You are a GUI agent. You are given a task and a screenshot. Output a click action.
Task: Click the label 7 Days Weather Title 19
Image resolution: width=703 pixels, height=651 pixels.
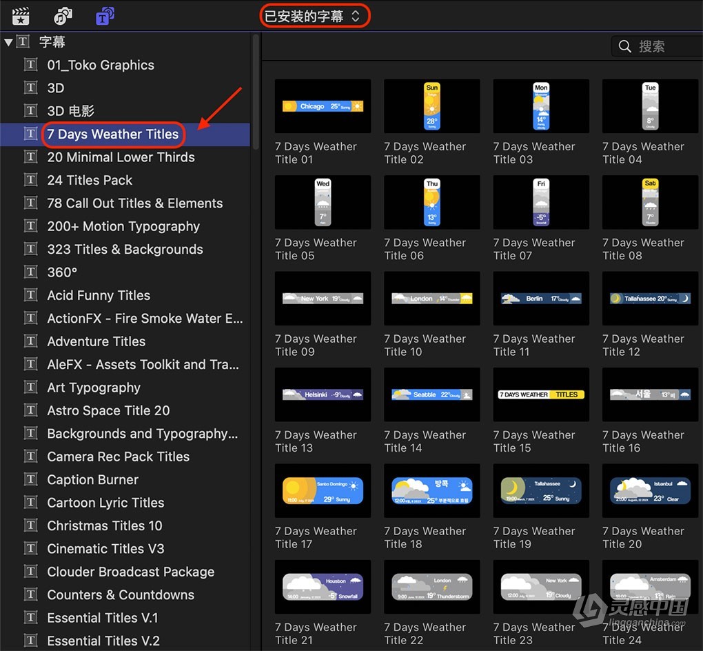[534, 537]
